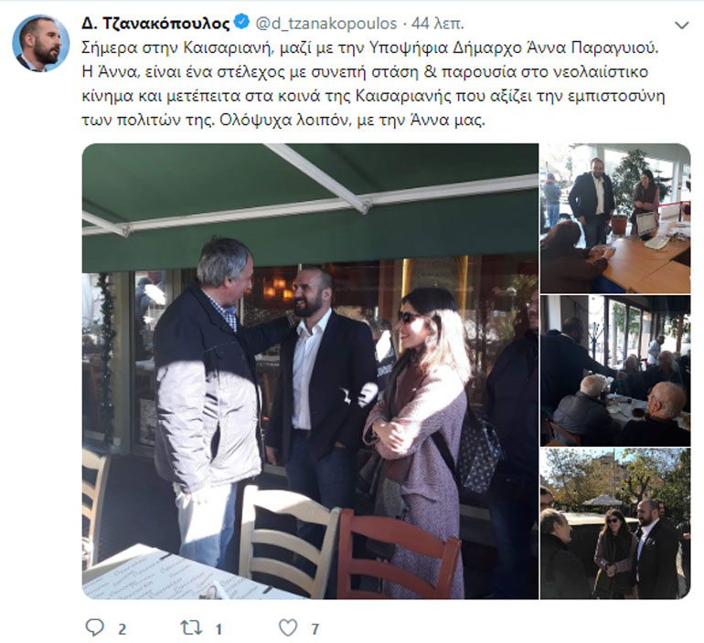Image resolution: width=704 pixels, height=643 pixels.
Task: Click the reply count number 2
Action: pos(122,629)
